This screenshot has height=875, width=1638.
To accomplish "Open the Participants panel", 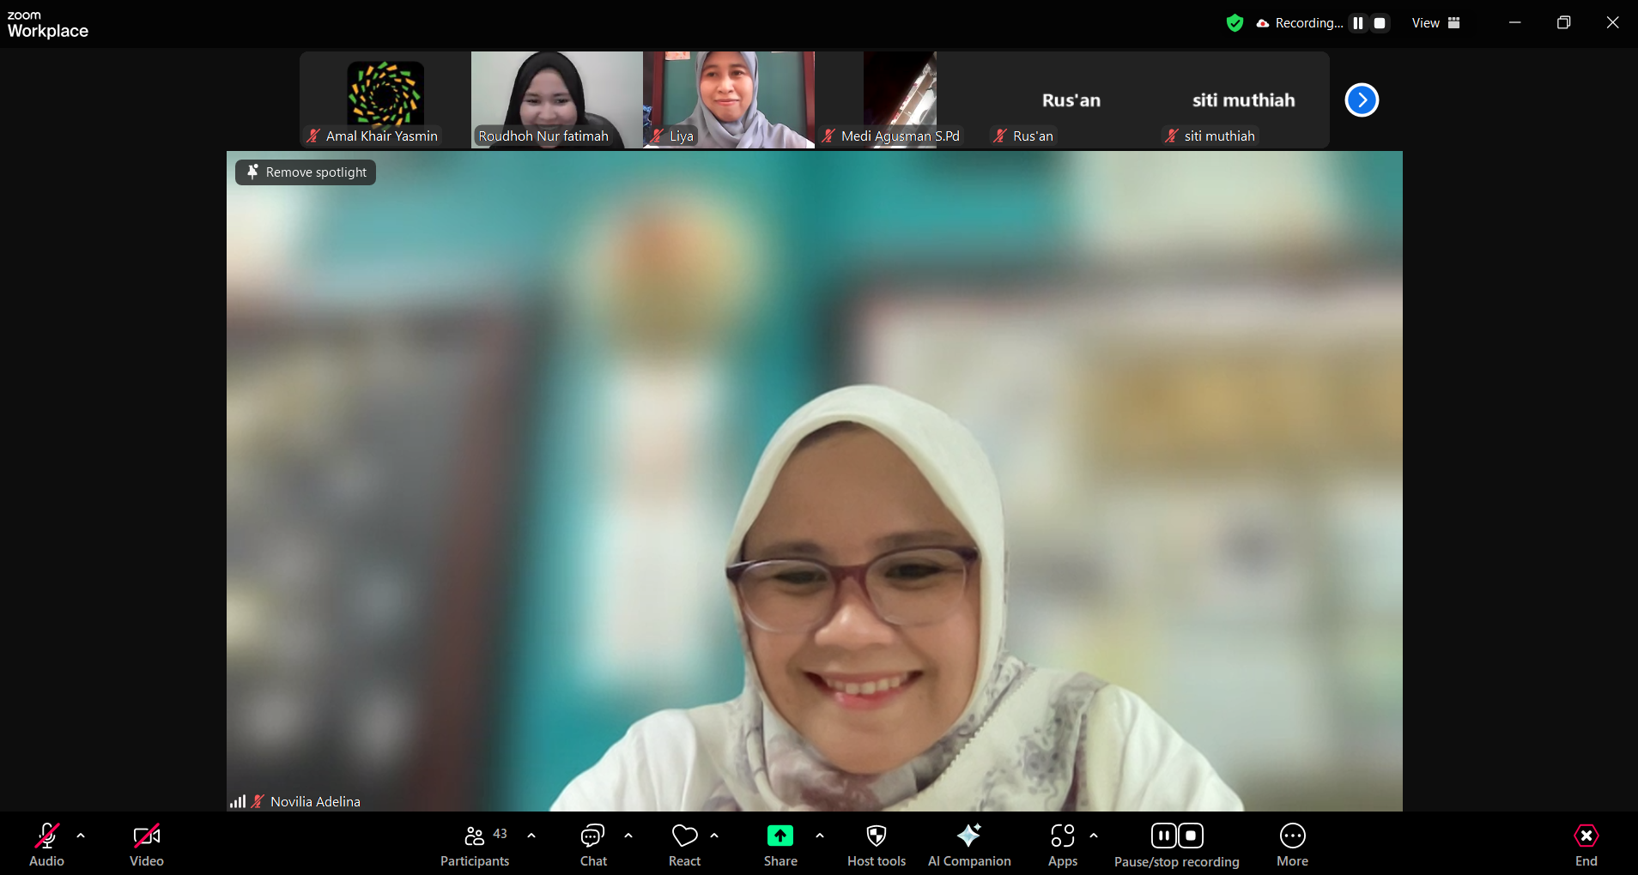I will pyautogui.click(x=474, y=845).
